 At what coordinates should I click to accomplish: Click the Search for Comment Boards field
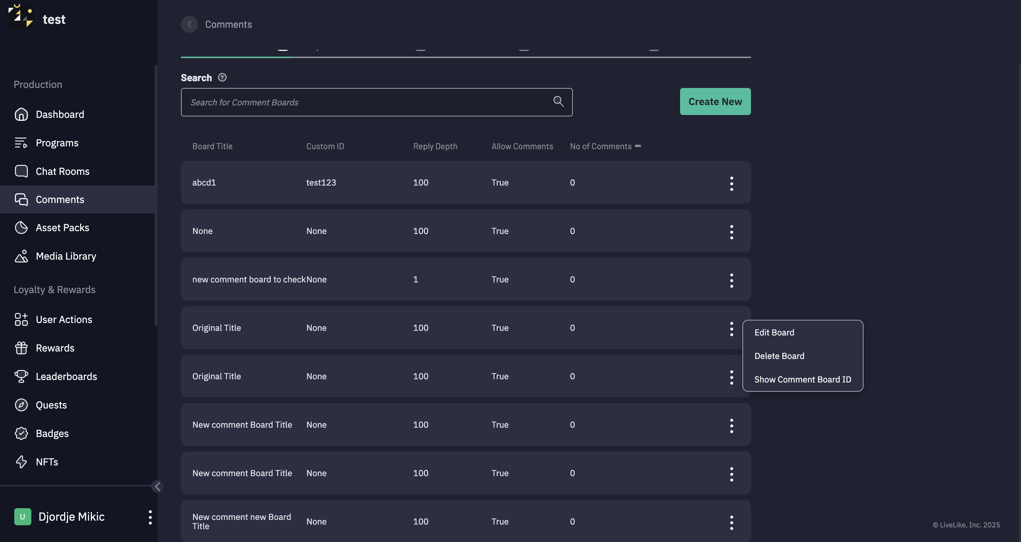(365, 102)
